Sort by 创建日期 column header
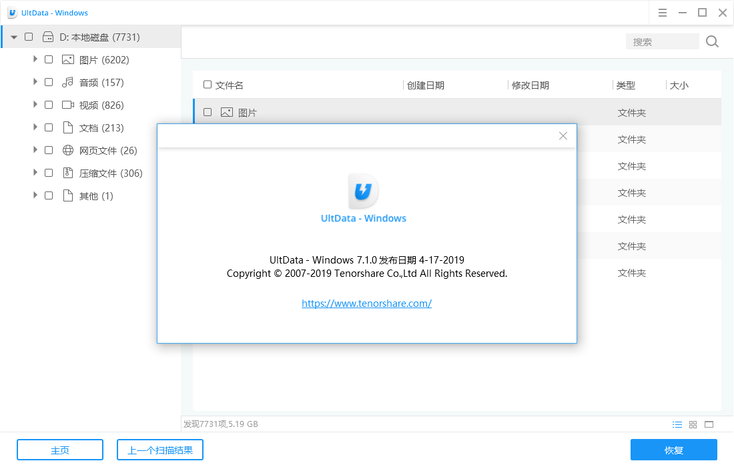The height and width of the screenshot is (467, 734). (x=426, y=85)
